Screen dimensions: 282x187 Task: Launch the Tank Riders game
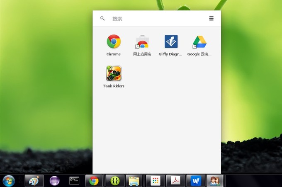pyautogui.click(x=114, y=73)
